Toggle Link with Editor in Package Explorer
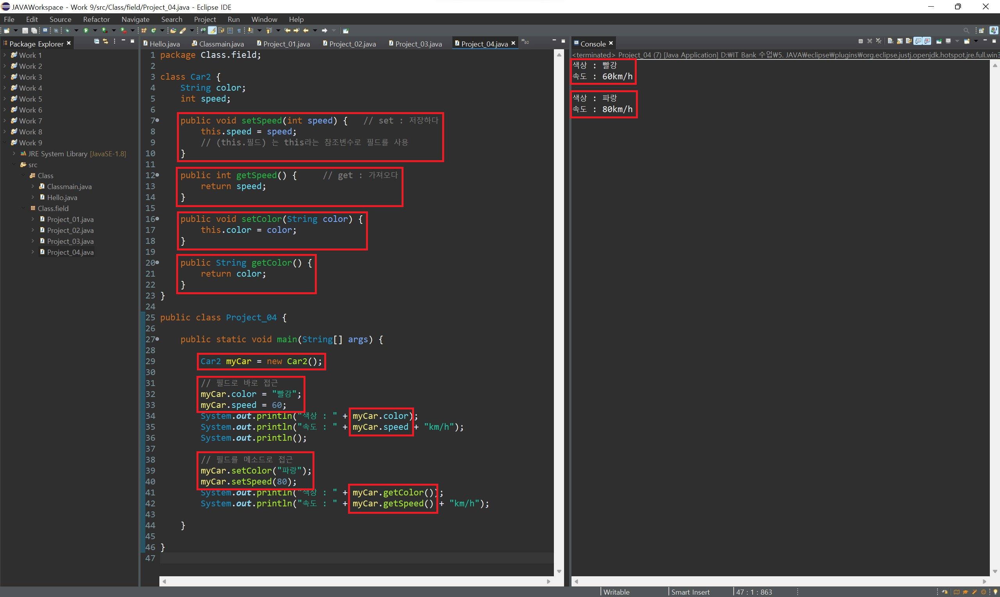Screen dimensions: 1000x597 pos(105,41)
